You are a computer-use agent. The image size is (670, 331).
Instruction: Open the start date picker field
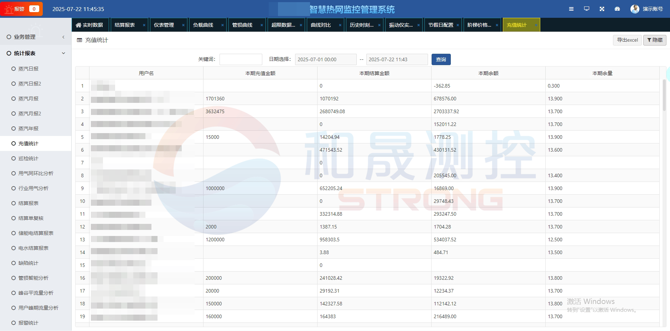pos(325,59)
